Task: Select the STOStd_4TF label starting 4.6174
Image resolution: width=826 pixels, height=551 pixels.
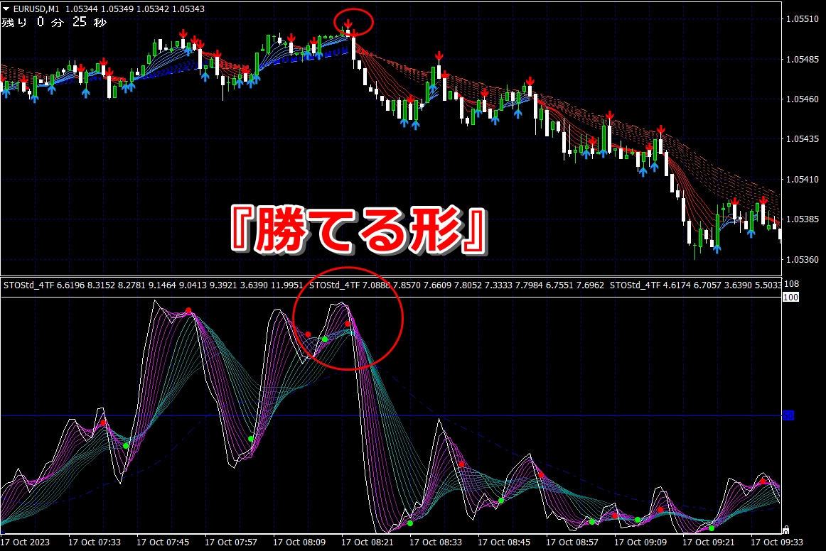Action: coord(695,285)
